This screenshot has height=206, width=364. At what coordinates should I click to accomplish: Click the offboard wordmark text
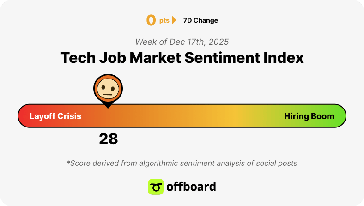(x=191, y=187)
